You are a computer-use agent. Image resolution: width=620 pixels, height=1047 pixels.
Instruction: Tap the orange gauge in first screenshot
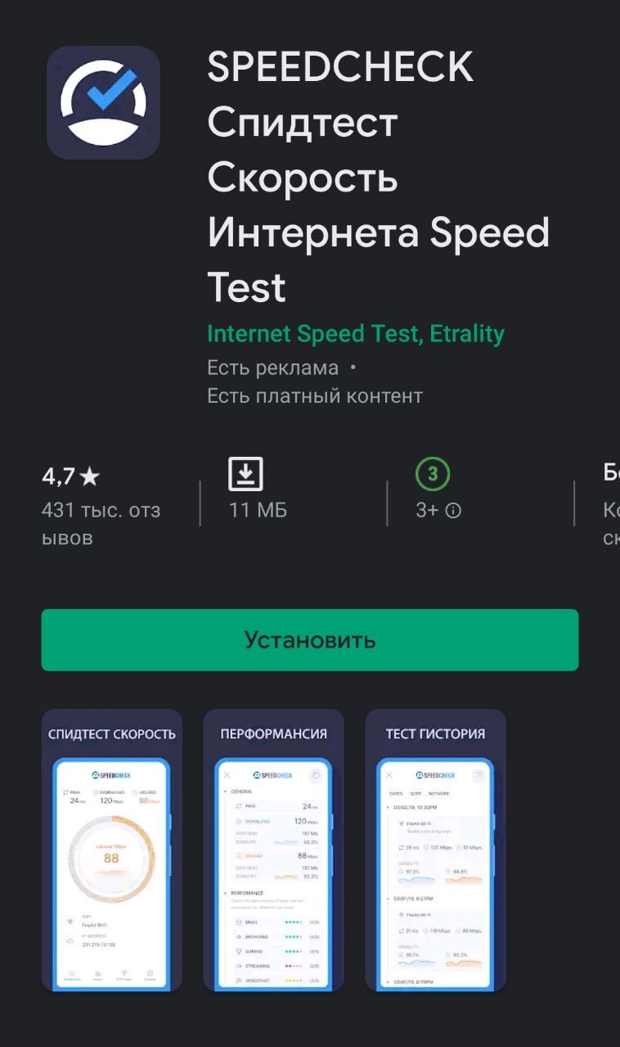tap(111, 858)
